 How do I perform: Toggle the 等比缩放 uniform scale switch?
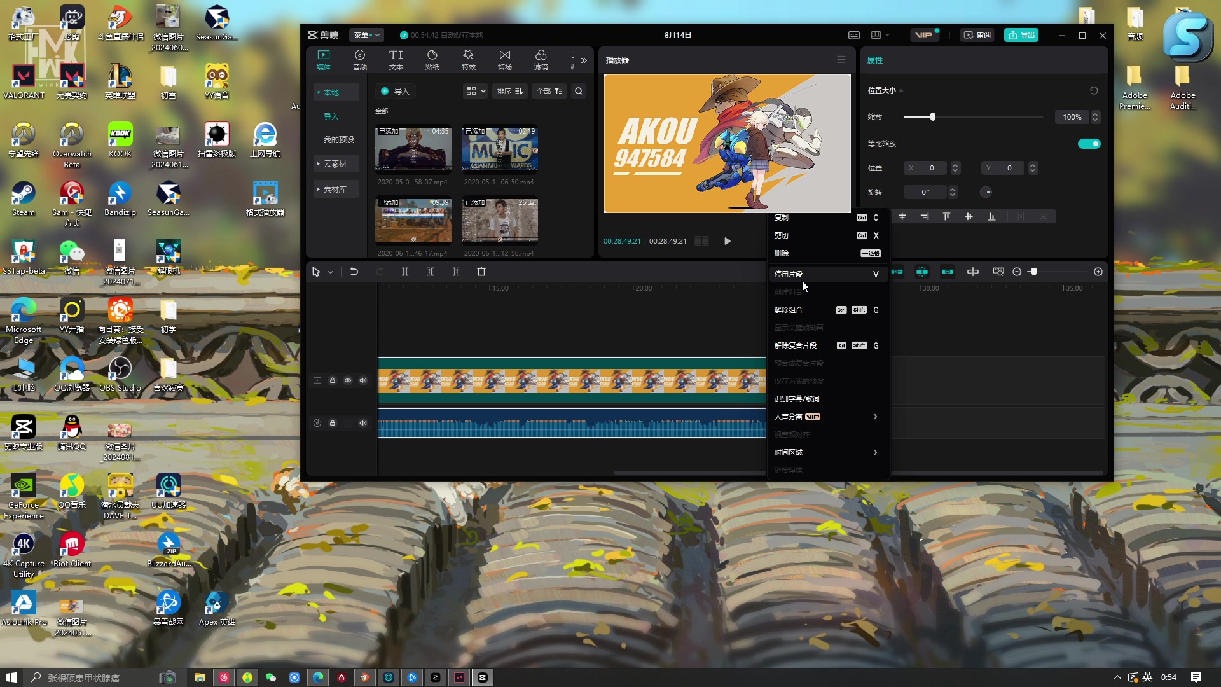coord(1089,144)
